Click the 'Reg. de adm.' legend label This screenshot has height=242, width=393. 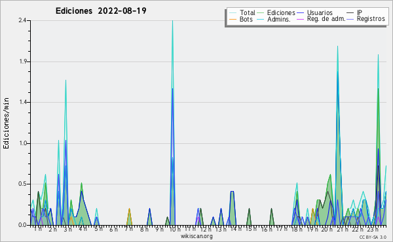(326, 19)
